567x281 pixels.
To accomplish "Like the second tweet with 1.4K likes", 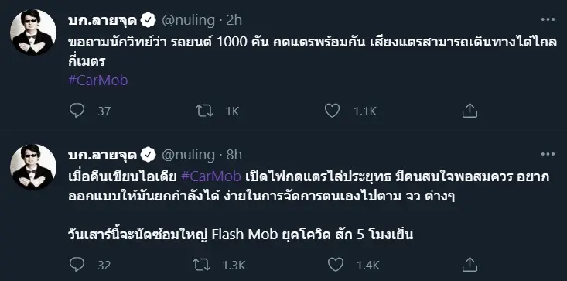I will [x=335, y=265].
